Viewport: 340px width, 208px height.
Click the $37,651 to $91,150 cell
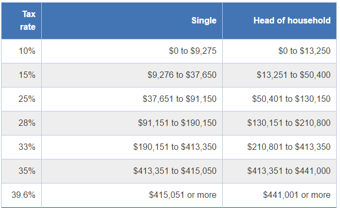pos(132,99)
